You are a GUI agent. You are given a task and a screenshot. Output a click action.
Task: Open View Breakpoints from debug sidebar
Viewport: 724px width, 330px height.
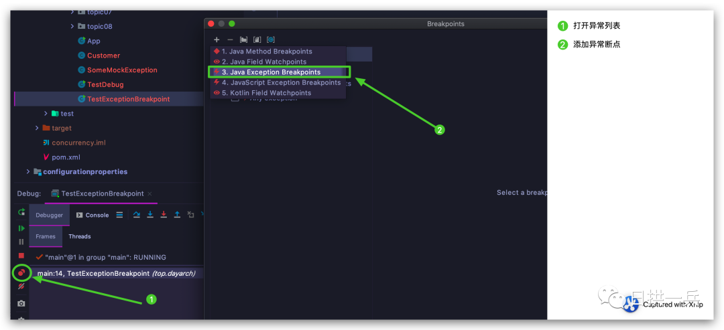pos(21,273)
